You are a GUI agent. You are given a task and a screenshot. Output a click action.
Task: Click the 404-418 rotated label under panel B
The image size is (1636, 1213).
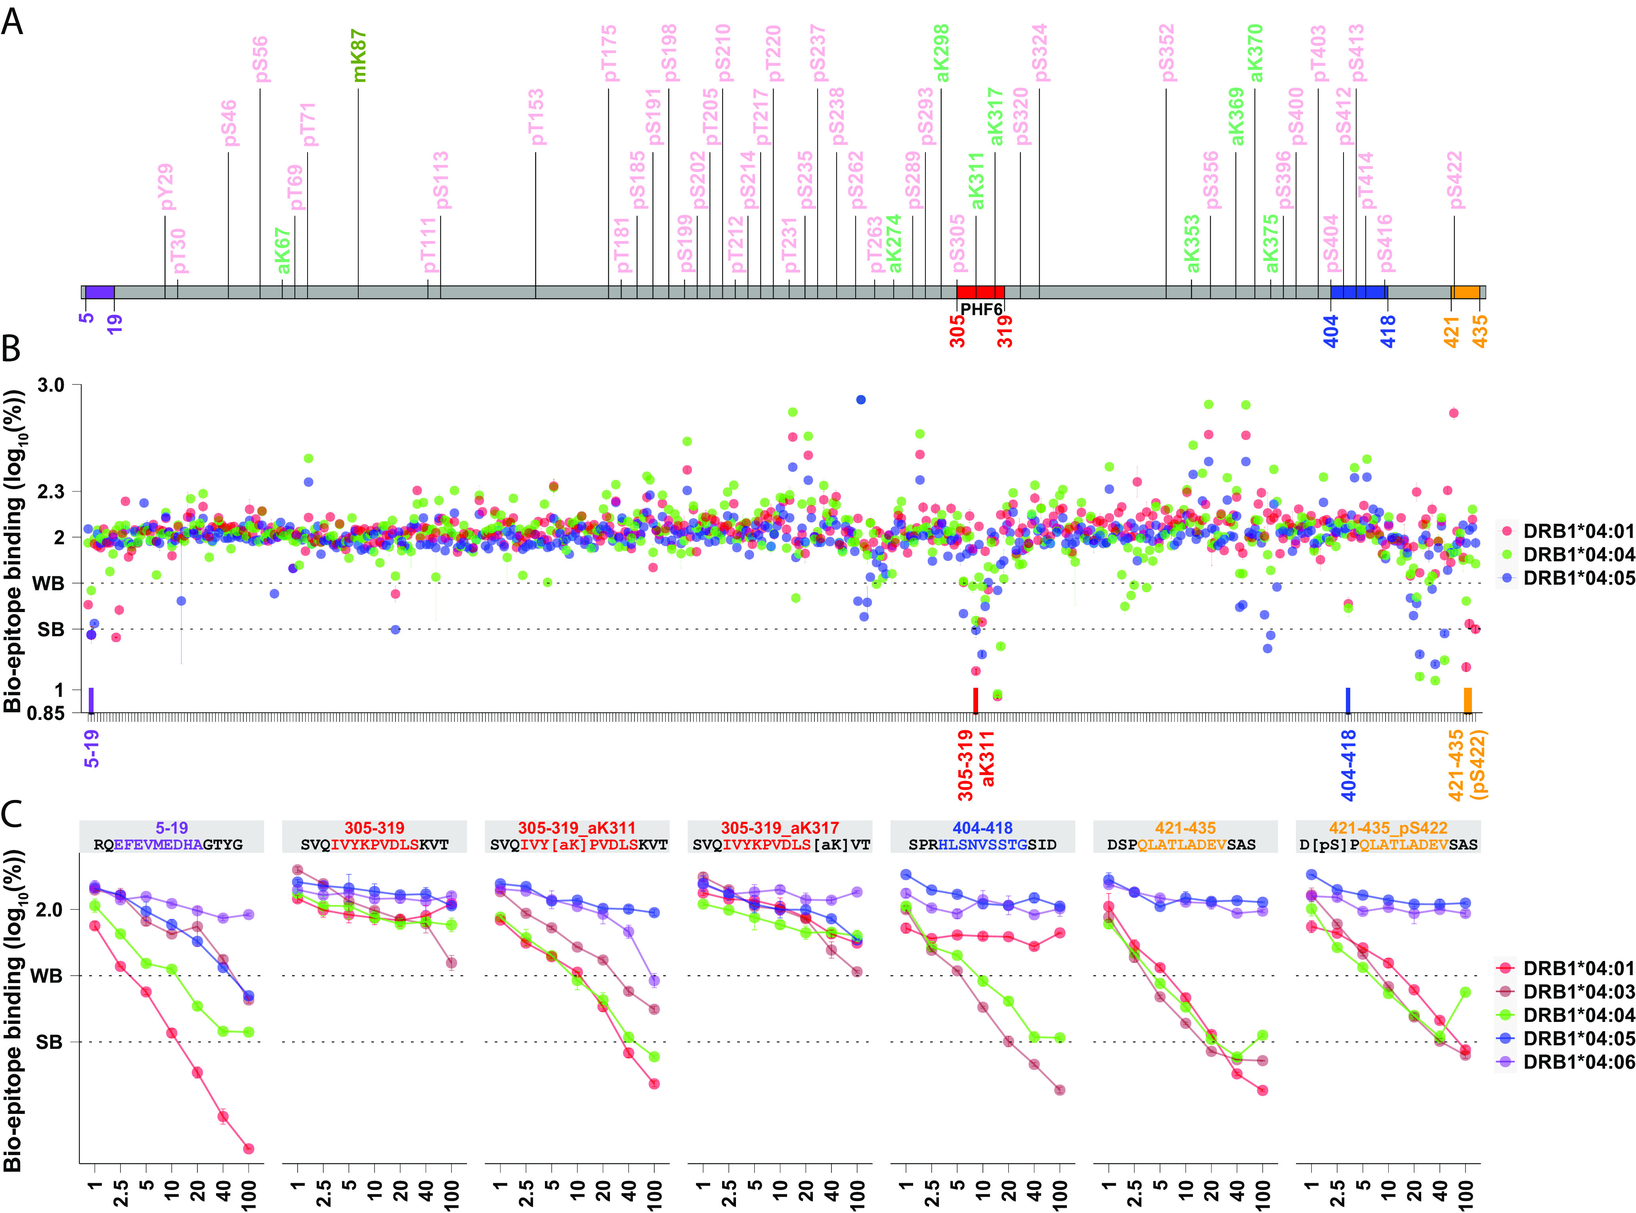pyautogui.click(x=1349, y=765)
